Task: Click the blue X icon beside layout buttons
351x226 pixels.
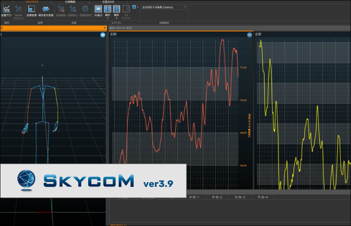Action: tap(134, 7)
